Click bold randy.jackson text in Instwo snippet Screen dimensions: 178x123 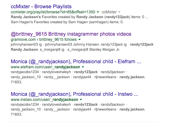click(x=132, y=109)
